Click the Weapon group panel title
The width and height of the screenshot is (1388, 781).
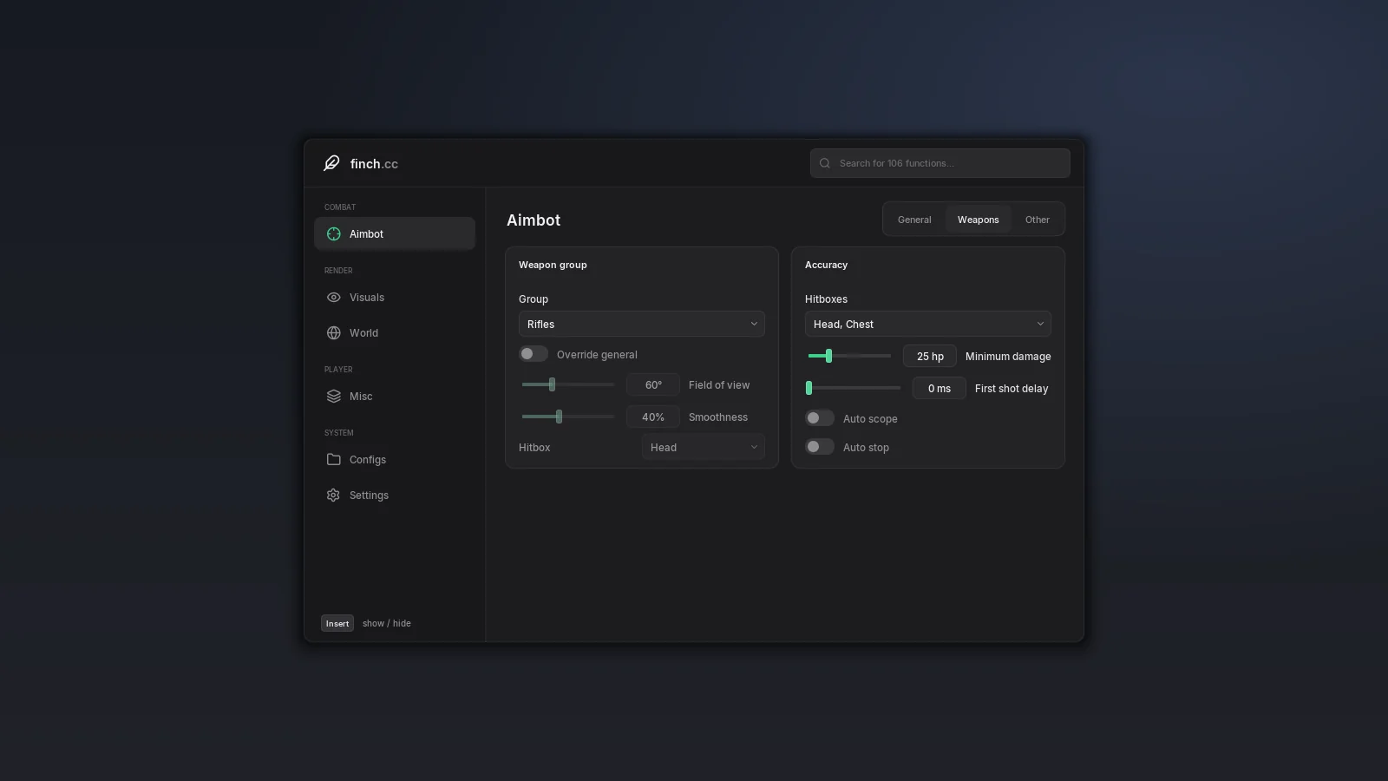[553, 265]
